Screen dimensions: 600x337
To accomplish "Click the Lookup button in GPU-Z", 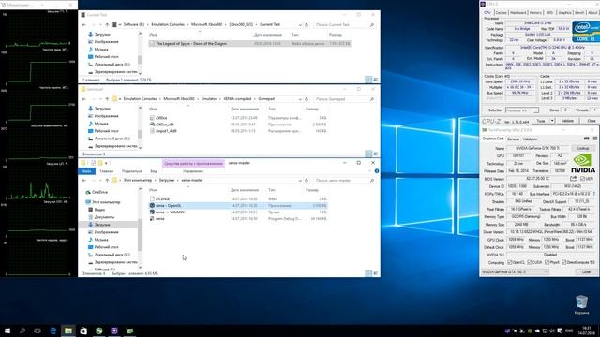I will coord(583,148).
